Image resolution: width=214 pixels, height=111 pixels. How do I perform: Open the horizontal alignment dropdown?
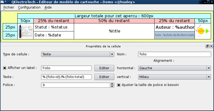pos(174,68)
